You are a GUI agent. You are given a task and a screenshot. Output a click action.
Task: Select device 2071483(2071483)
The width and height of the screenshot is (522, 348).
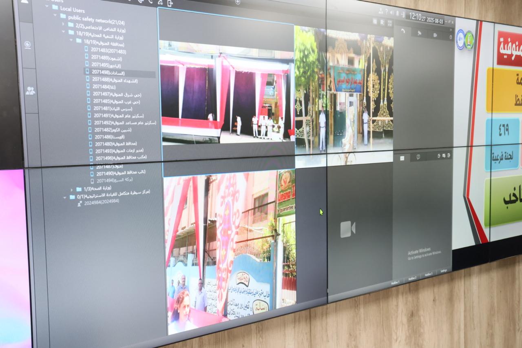click(105, 51)
